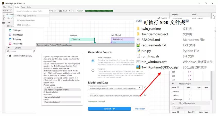The height and width of the screenshot is (116, 218).
Task: Click the CSVInput block icon
Action: (x=10, y=30)
